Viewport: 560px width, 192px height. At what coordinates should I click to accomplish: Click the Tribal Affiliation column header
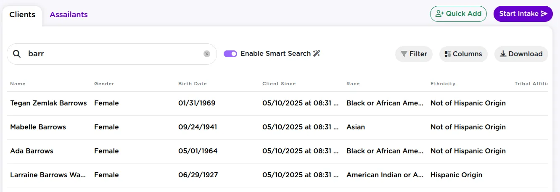531,84
